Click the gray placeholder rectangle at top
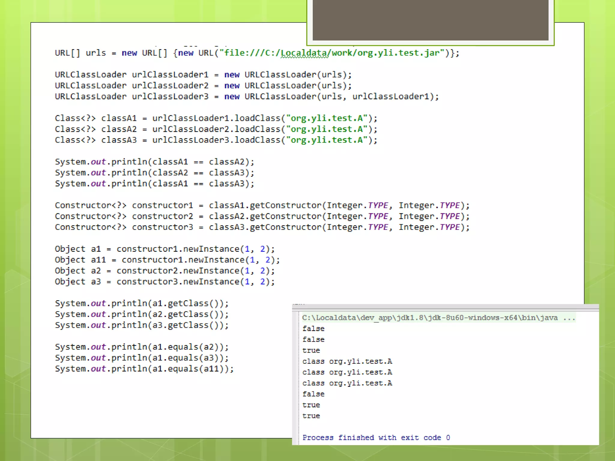 (x=430, y=20)
